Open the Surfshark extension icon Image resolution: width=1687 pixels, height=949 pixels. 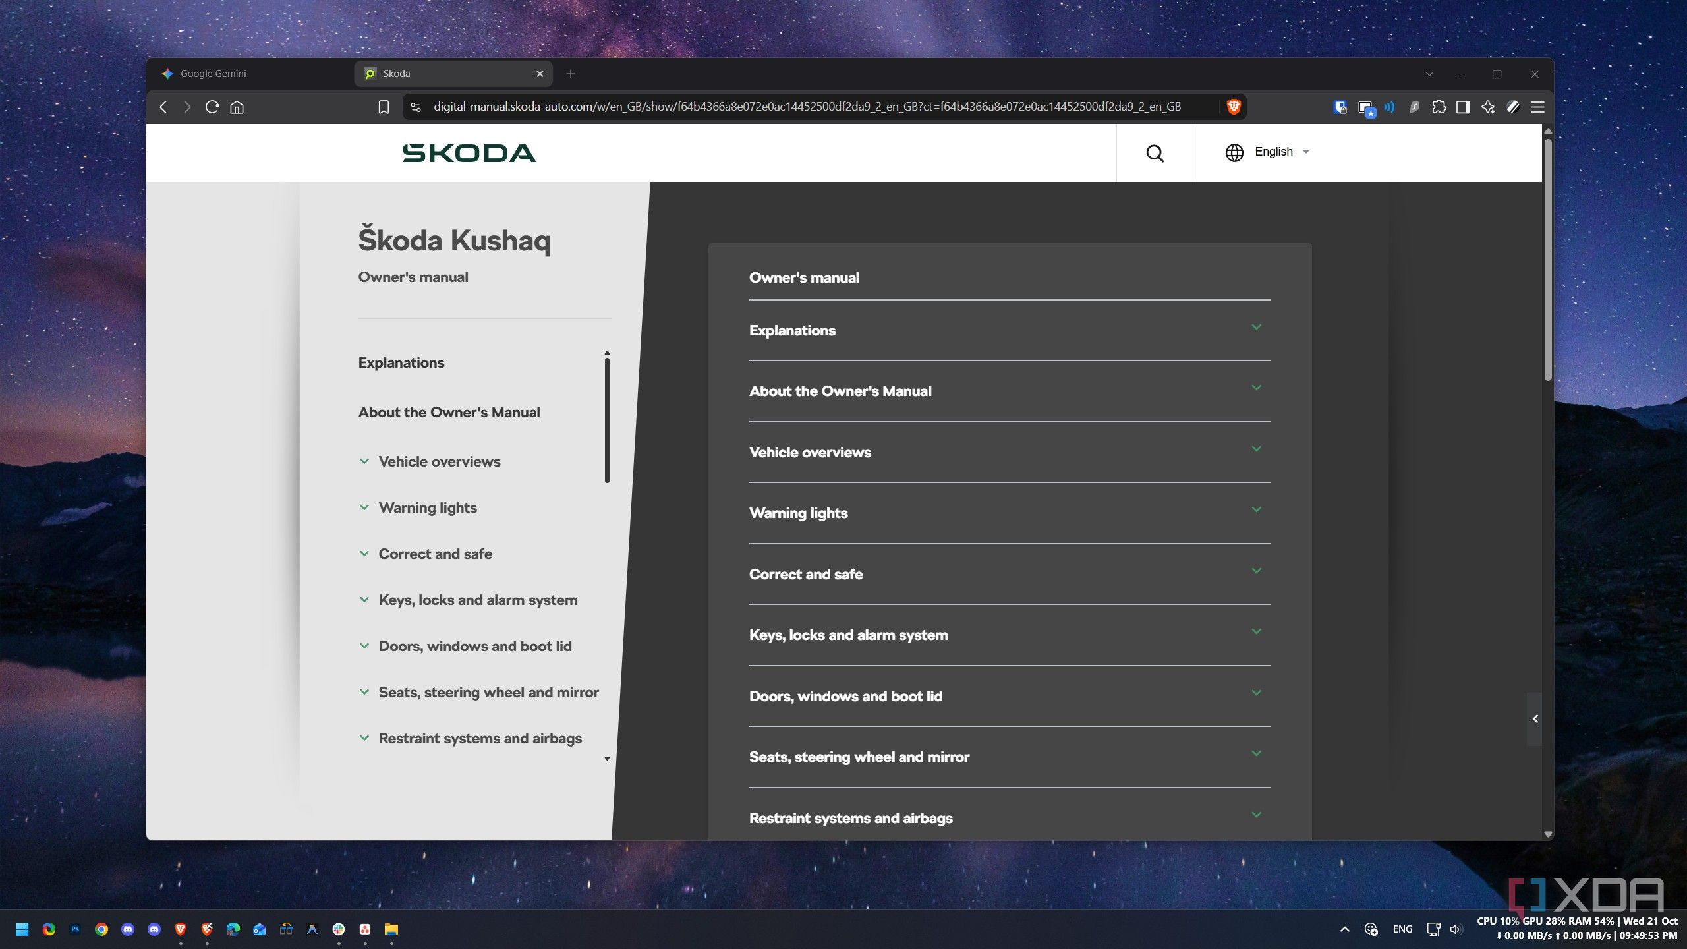point(1414,107)
